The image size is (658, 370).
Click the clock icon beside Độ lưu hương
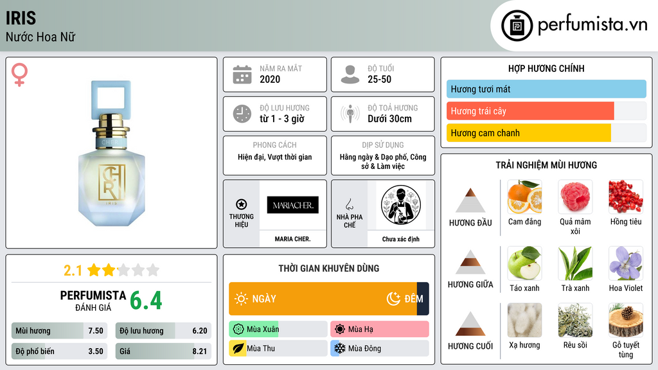pos(242,114)
